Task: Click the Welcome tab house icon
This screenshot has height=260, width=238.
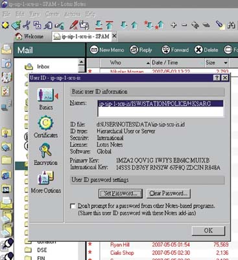Action: coord(19,36)
